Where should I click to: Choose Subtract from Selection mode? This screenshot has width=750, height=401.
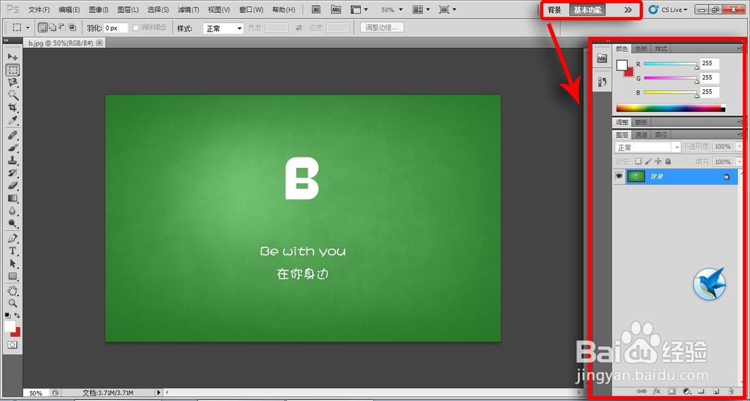(62, 28)
